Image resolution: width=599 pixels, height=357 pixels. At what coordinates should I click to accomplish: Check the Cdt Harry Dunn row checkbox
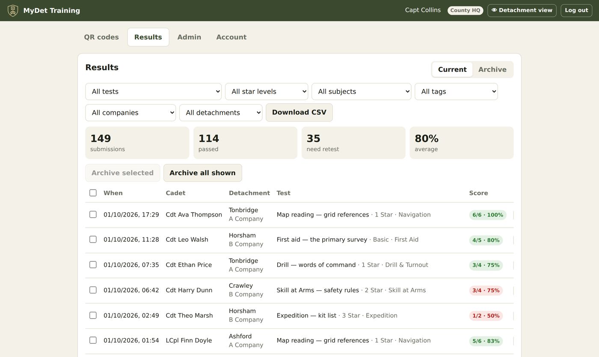point(93,290)
